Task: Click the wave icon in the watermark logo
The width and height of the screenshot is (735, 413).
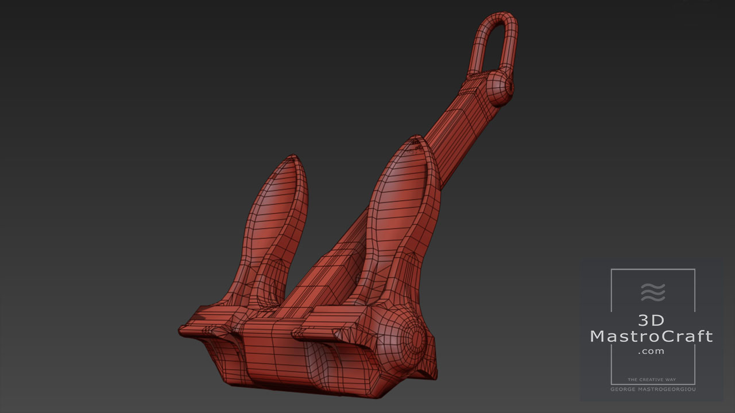Action: pyautogui.click(x=653, y=293)
